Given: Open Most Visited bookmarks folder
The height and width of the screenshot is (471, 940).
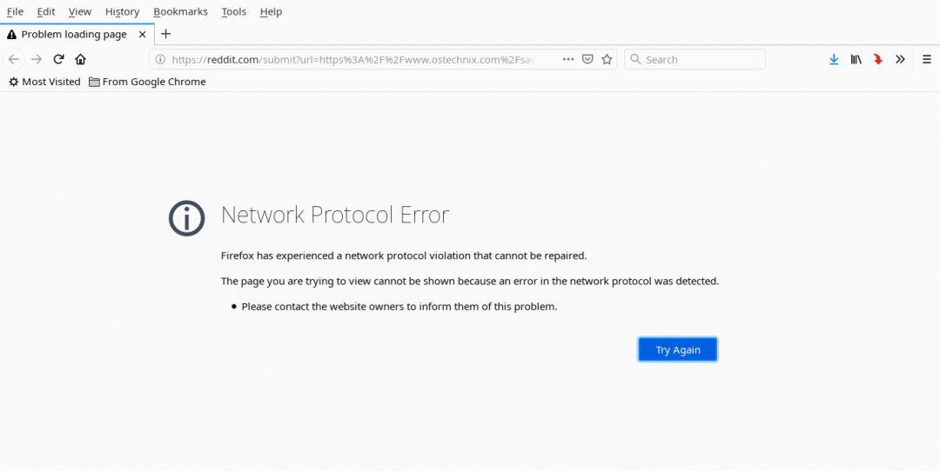Looking at the screenshot, I should (44, 82).
